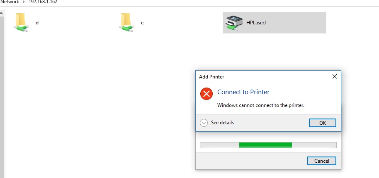Click the scroll up arrow on left pane
The width and height of the screenshot is (379, 178).
click(x=2, y=13)
